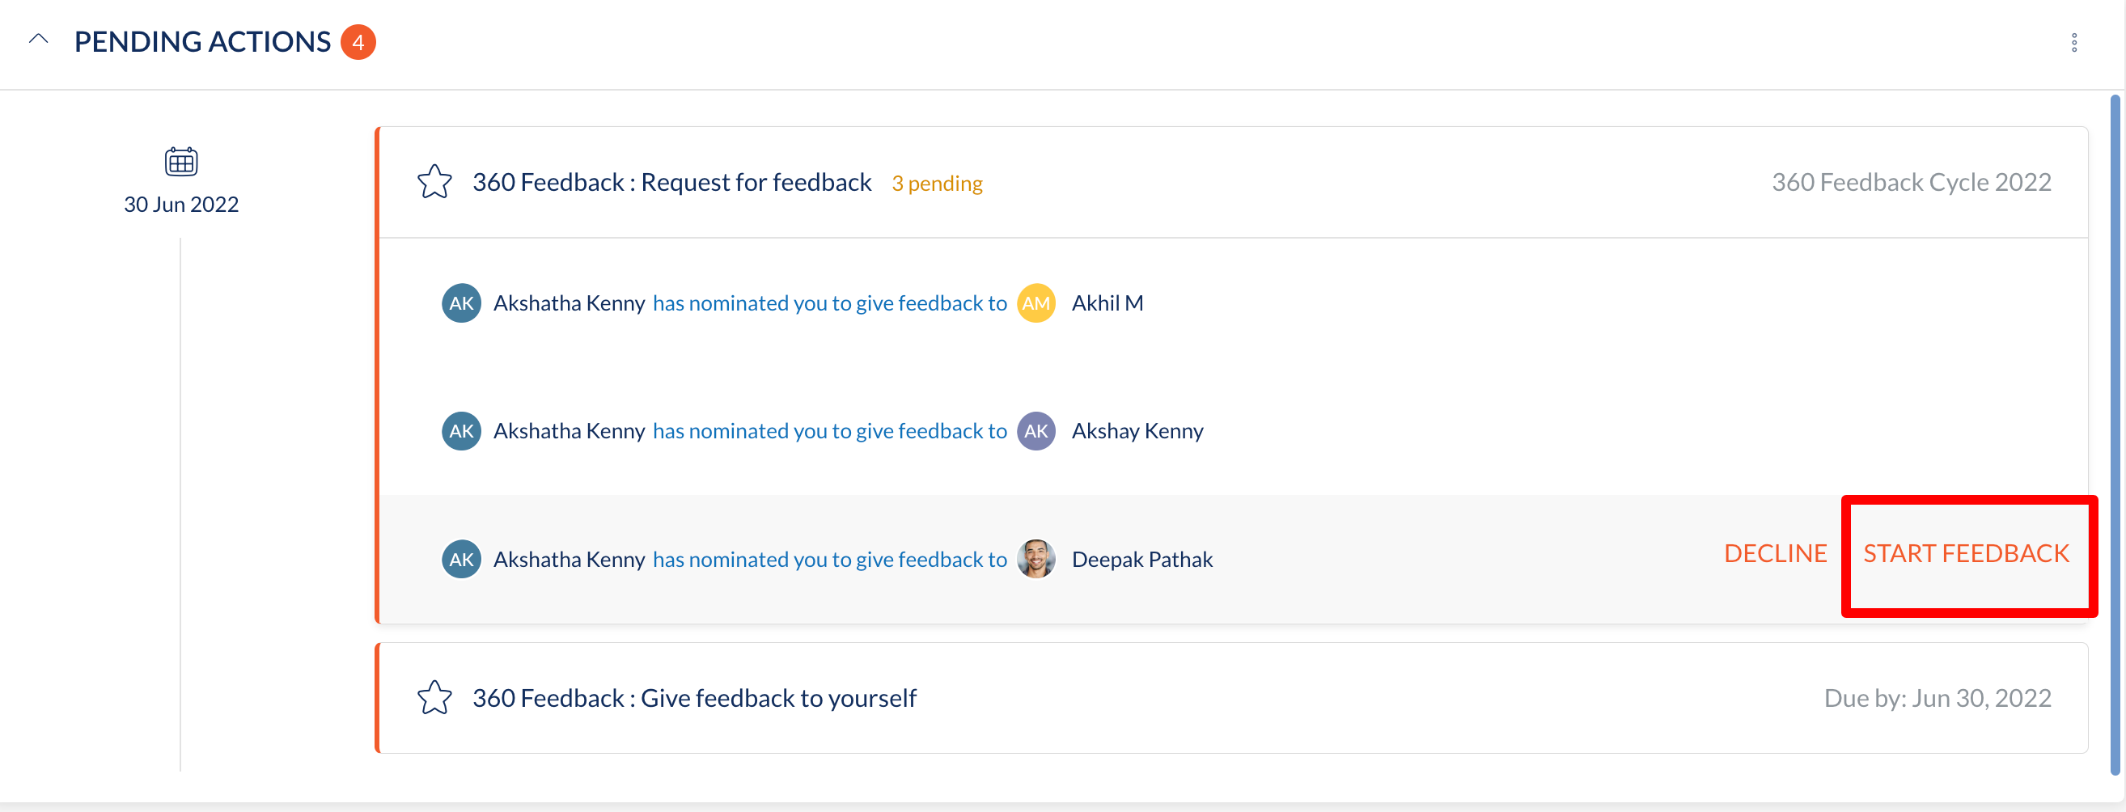Click Akshatha Kenny's avatar in the Akhil M row
Image resolution: width=2126 pixels, height=812 pixels.
pyautogui.click(x=461, y=302)
